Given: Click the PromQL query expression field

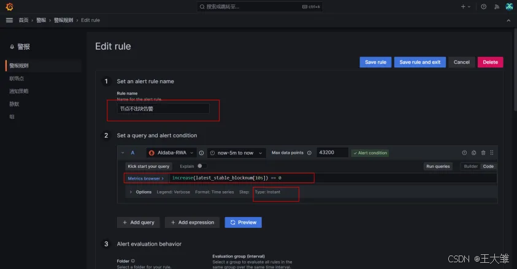Looking at the screenshot, I should point(333,178).
